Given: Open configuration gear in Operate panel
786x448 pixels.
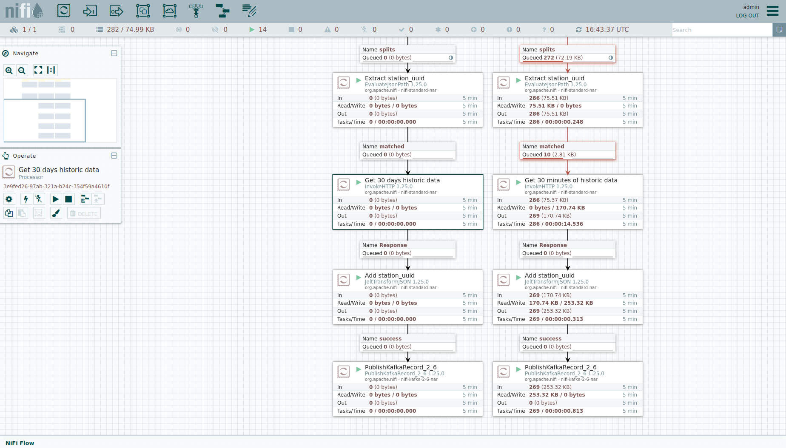Looking at the screenshot, I should 9,199.
